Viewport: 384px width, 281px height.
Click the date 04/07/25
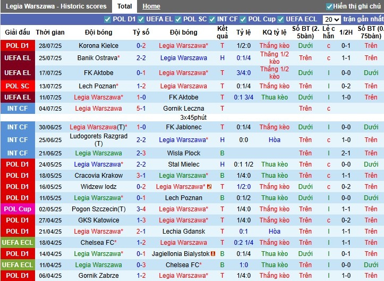coord(50,109)
